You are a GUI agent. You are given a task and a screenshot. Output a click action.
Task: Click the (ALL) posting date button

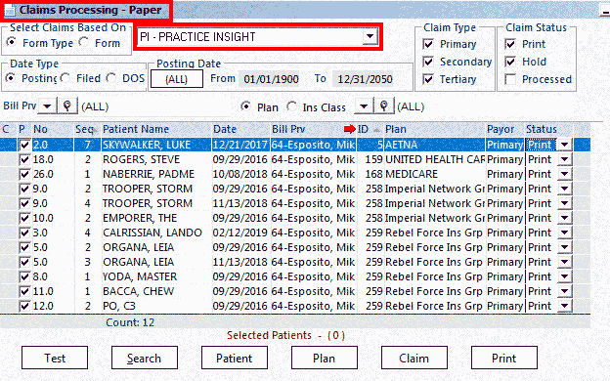click(x=177, y=79)
